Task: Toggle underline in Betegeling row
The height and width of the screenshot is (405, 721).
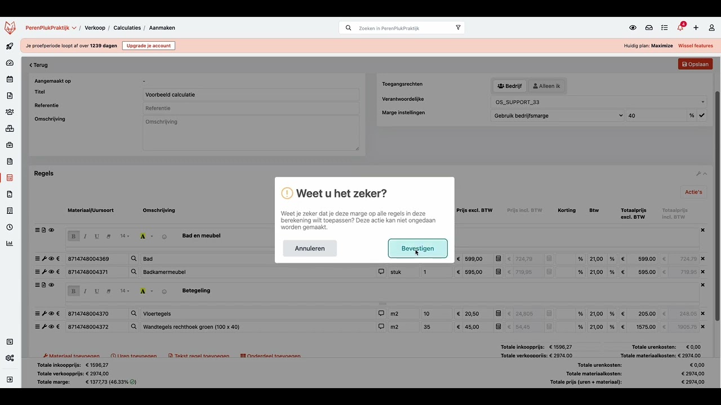Action: [x=97, y=291]
